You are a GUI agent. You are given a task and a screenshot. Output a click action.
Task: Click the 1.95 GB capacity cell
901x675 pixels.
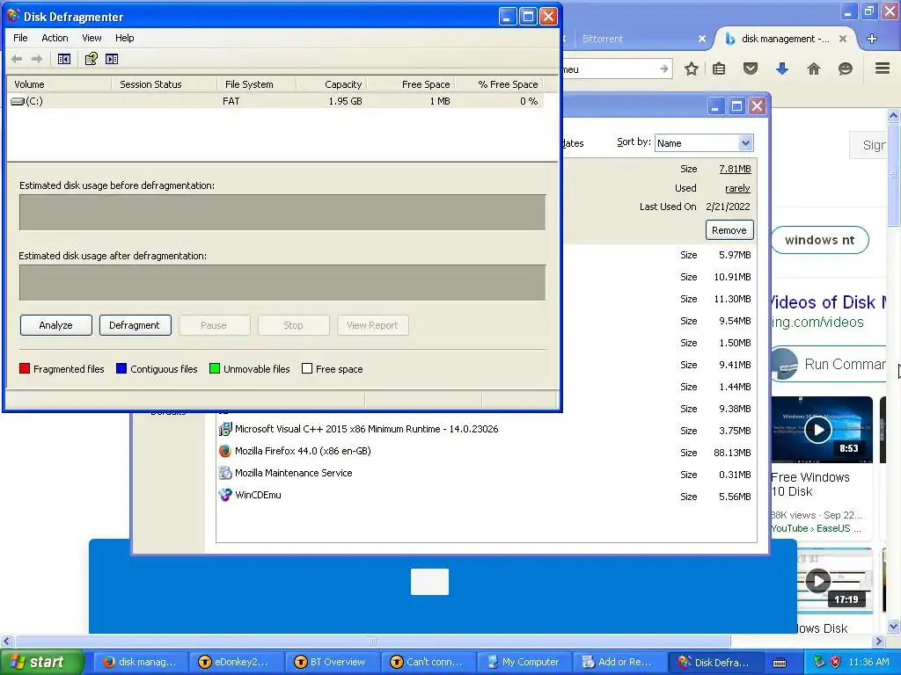345,101
